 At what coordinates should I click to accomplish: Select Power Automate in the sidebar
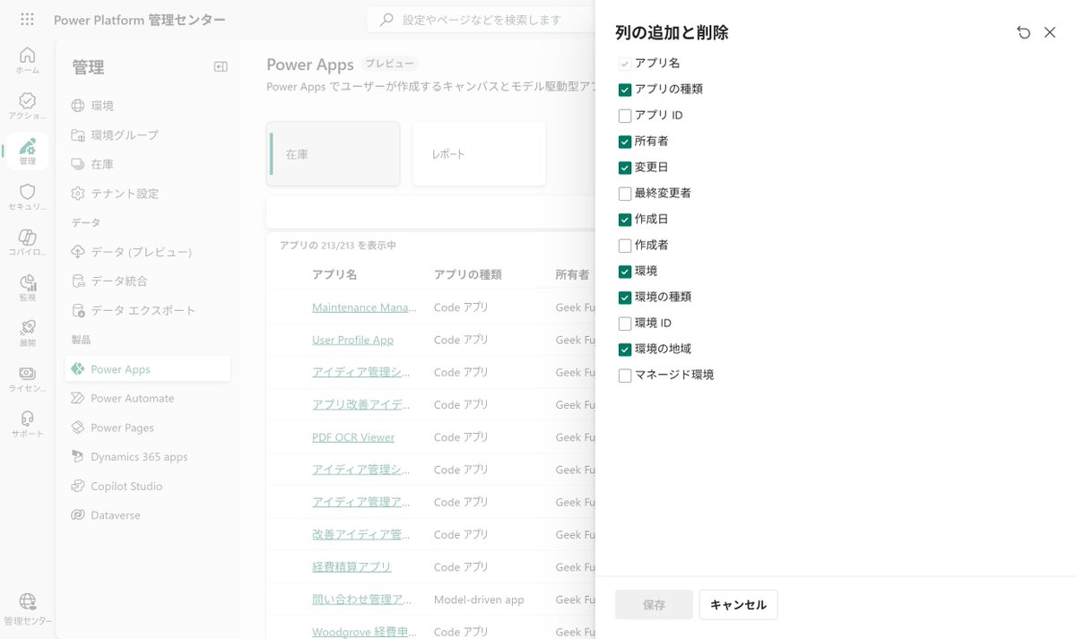130,398
